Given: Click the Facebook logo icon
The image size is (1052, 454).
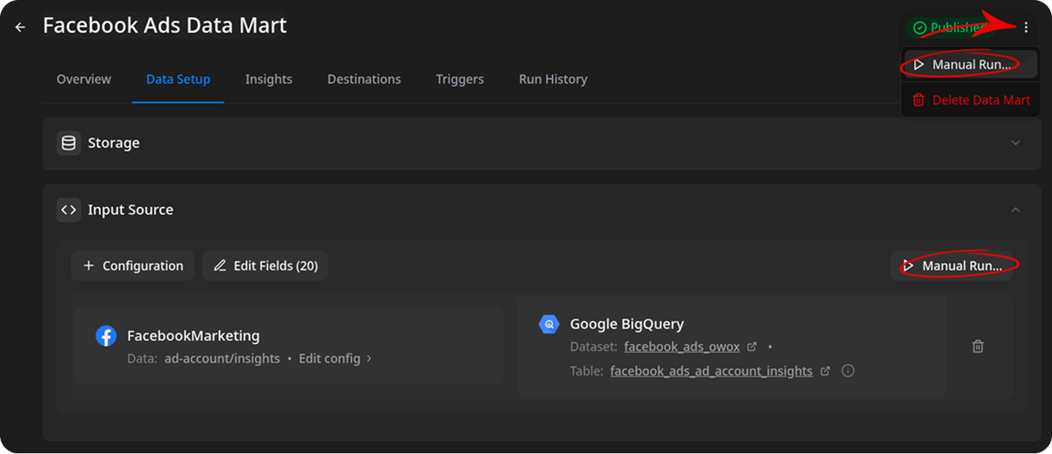Looking at the screenshot, I should tap(106, 335).
